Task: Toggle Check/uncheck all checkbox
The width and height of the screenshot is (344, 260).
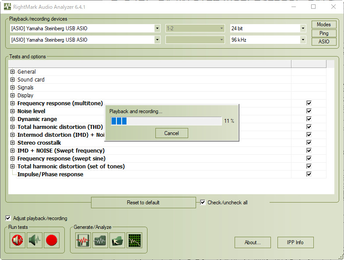Action: pos(203,203)
